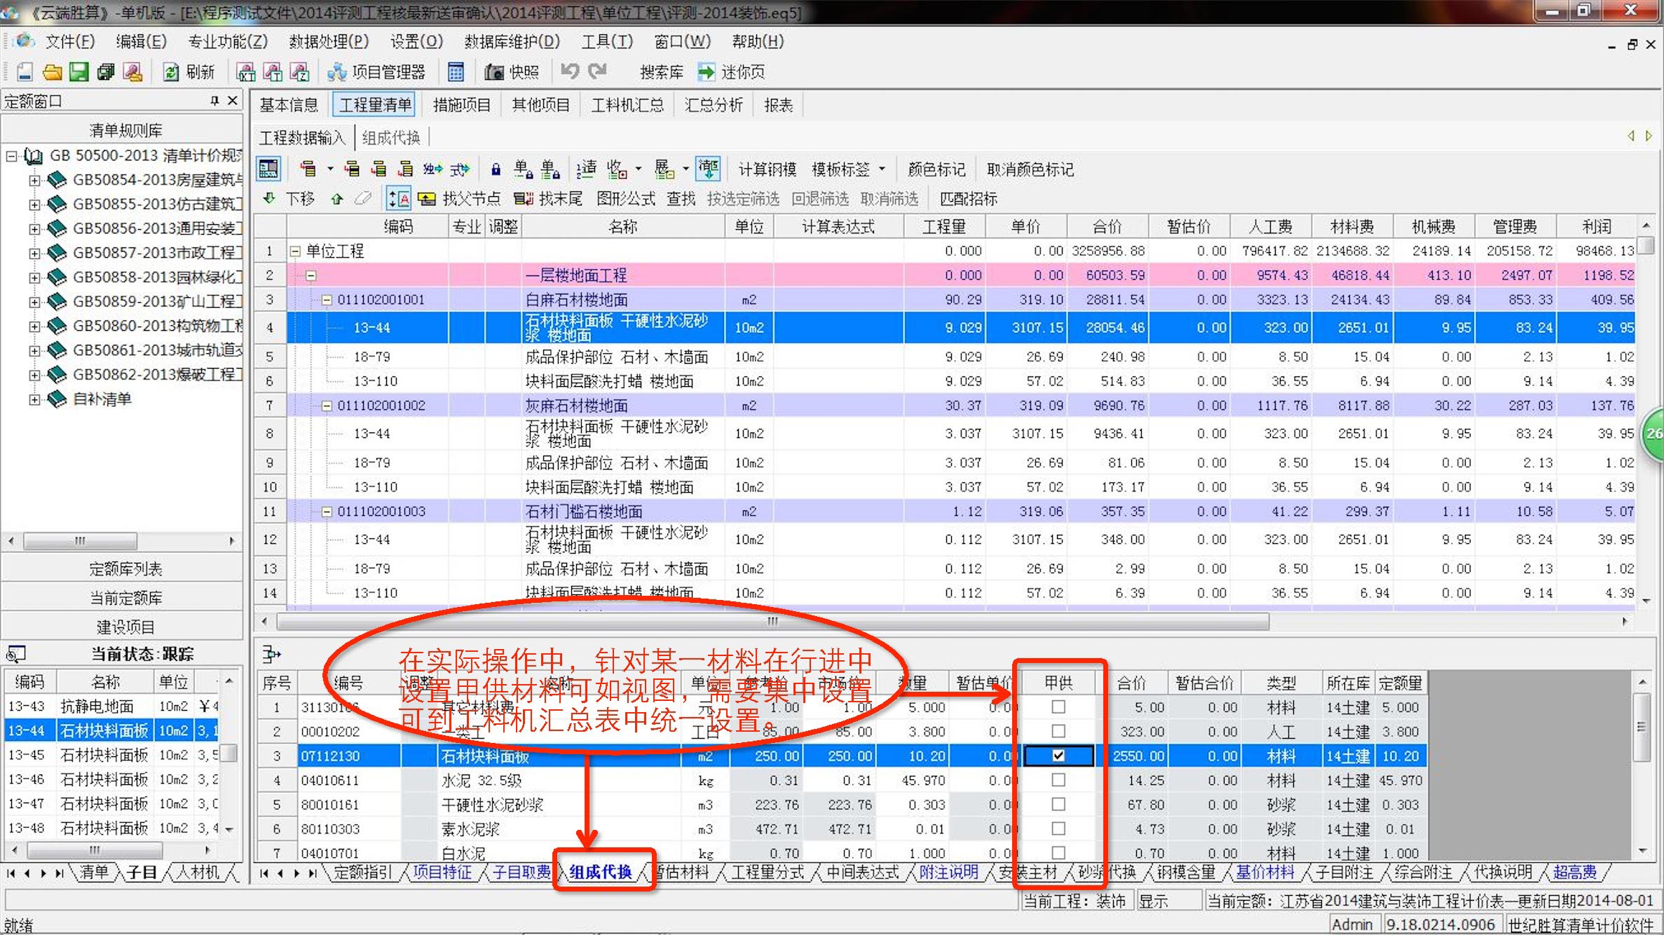
Task: Select the 组成代换 bottom tab
Action: (601, 872)
